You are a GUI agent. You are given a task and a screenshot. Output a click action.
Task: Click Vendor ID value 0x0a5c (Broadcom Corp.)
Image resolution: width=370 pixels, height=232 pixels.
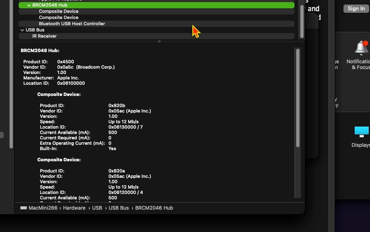(86, 67)
